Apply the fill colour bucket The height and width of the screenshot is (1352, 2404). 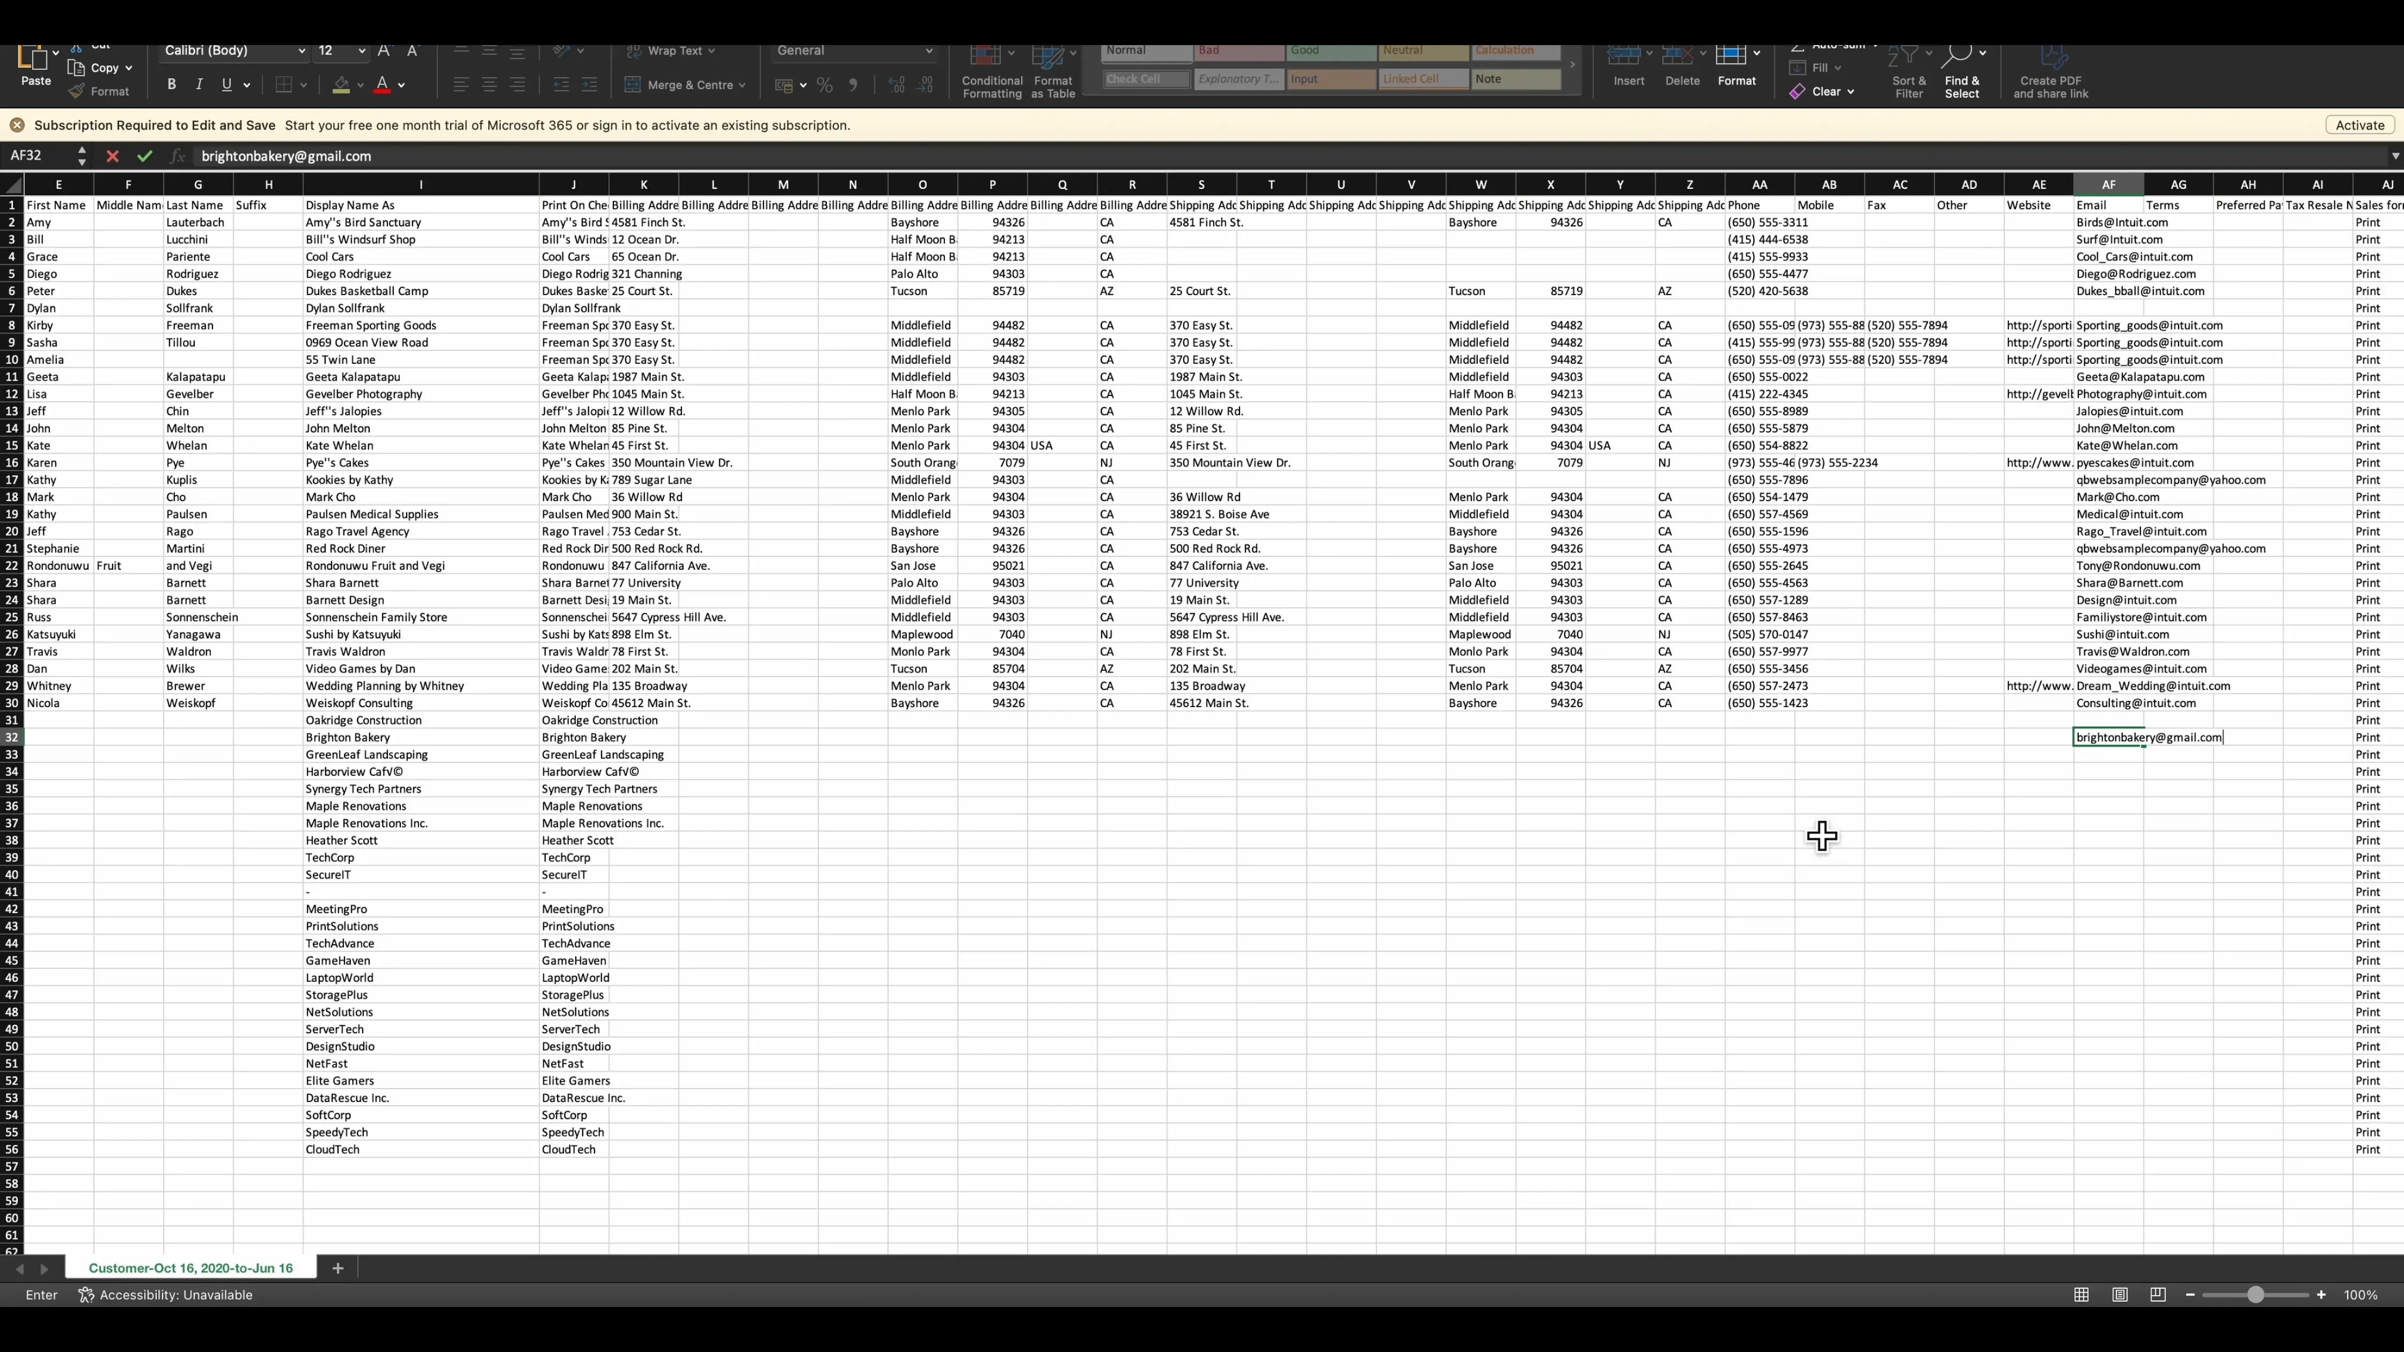tap(341, 85)
